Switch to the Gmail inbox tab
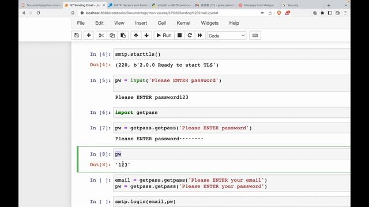369x207 pixels. coord(214,5)
